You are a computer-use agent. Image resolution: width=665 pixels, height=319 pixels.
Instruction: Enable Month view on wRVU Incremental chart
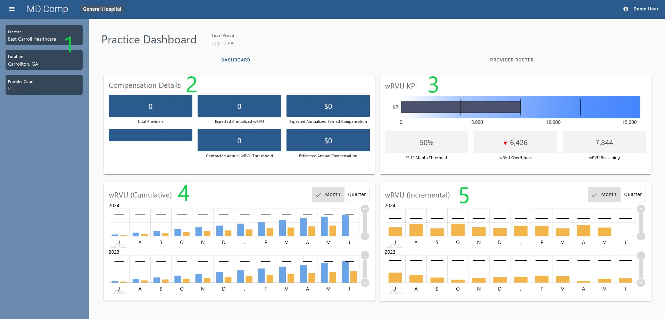tap(608, 194)
